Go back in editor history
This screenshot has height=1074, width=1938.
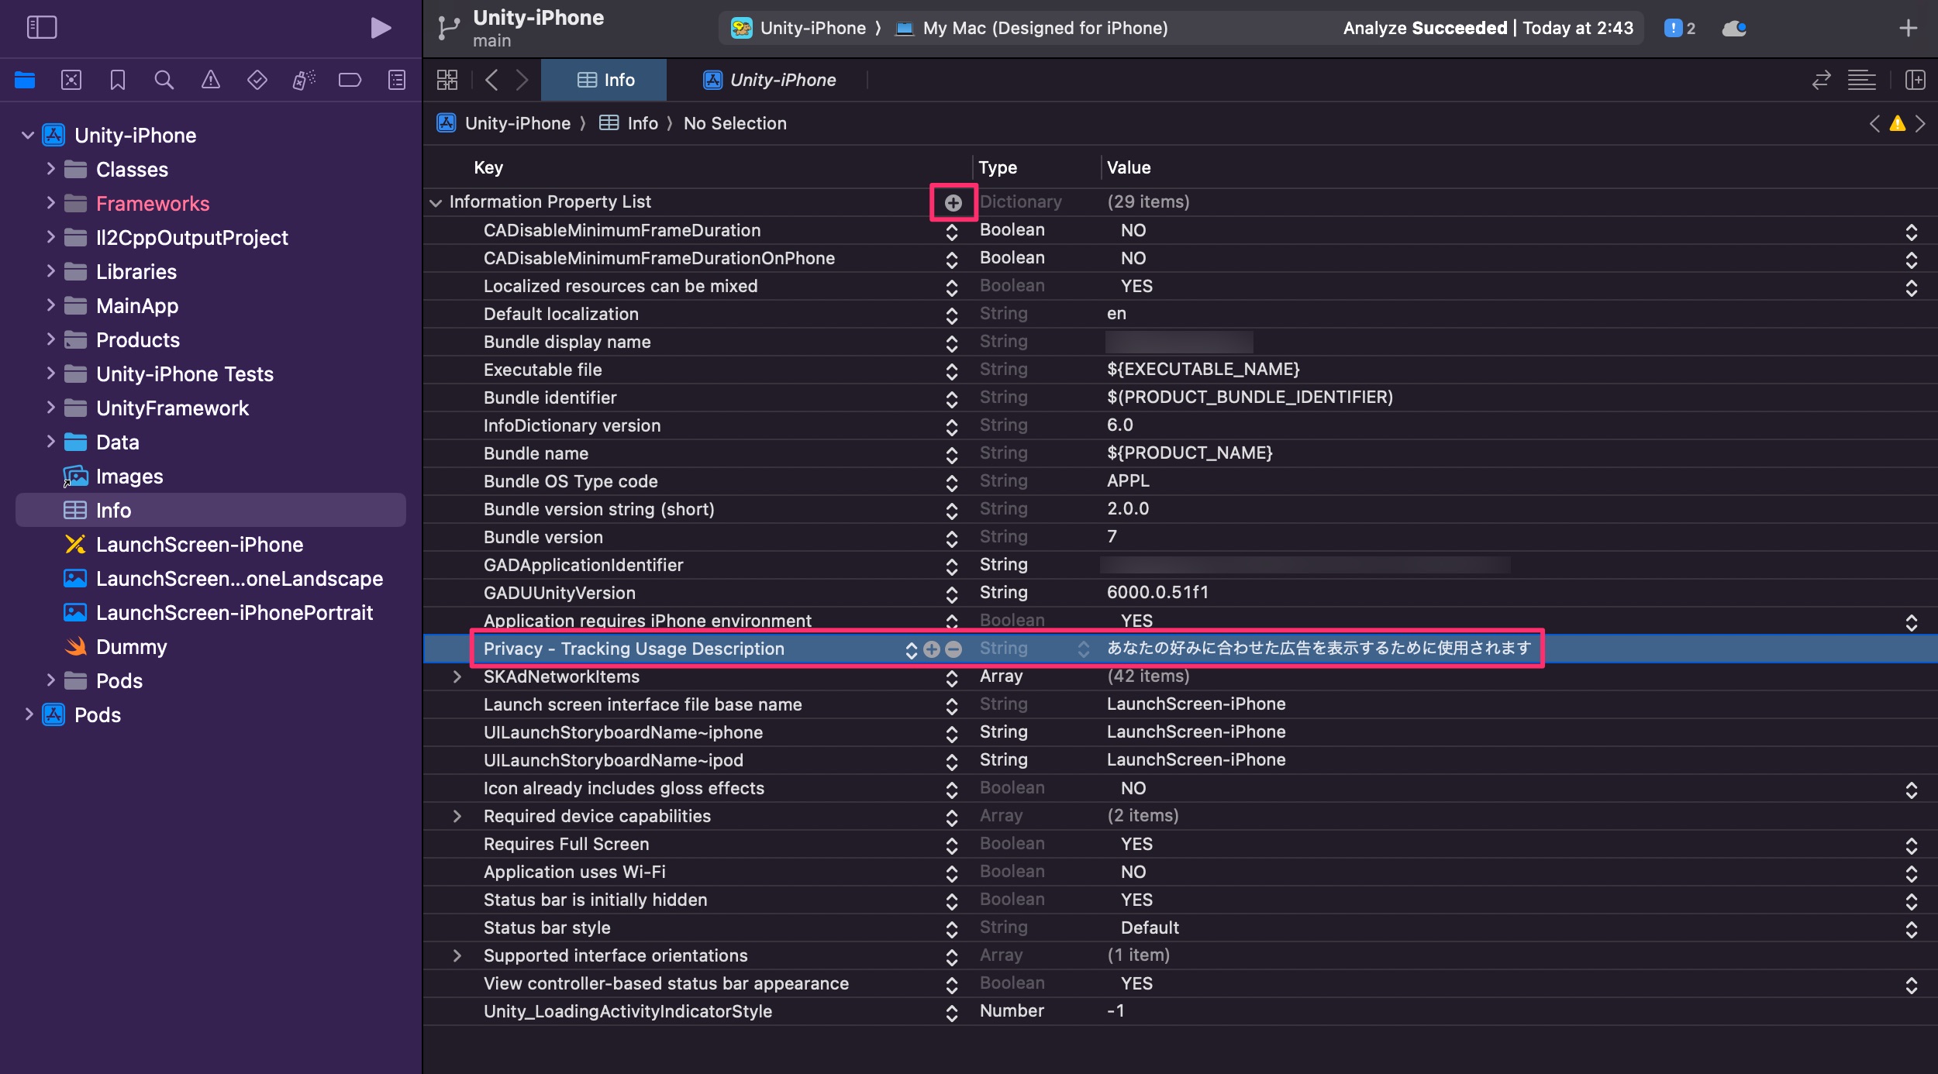point(491,80)
